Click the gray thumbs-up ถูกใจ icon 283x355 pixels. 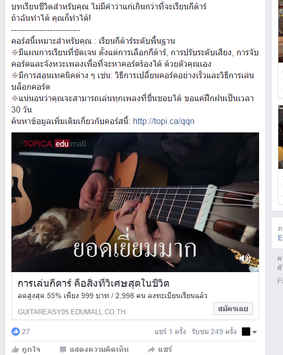click(16, 350)
